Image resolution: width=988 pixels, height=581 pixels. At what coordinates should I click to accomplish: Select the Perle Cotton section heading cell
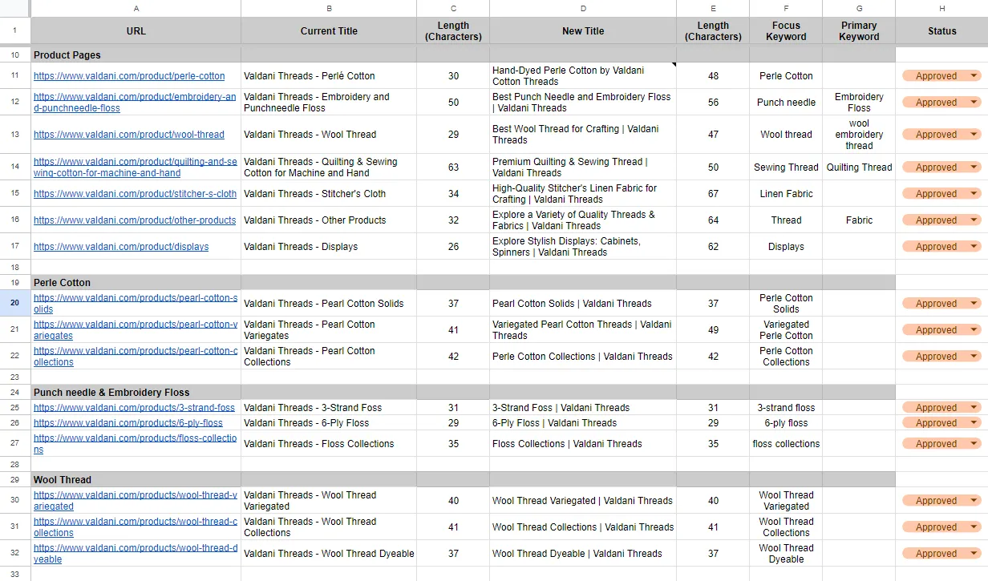click(136, 283)
